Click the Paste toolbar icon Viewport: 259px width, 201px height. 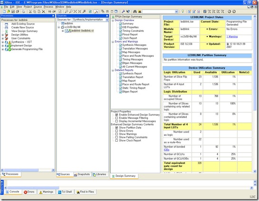(39, 11)
